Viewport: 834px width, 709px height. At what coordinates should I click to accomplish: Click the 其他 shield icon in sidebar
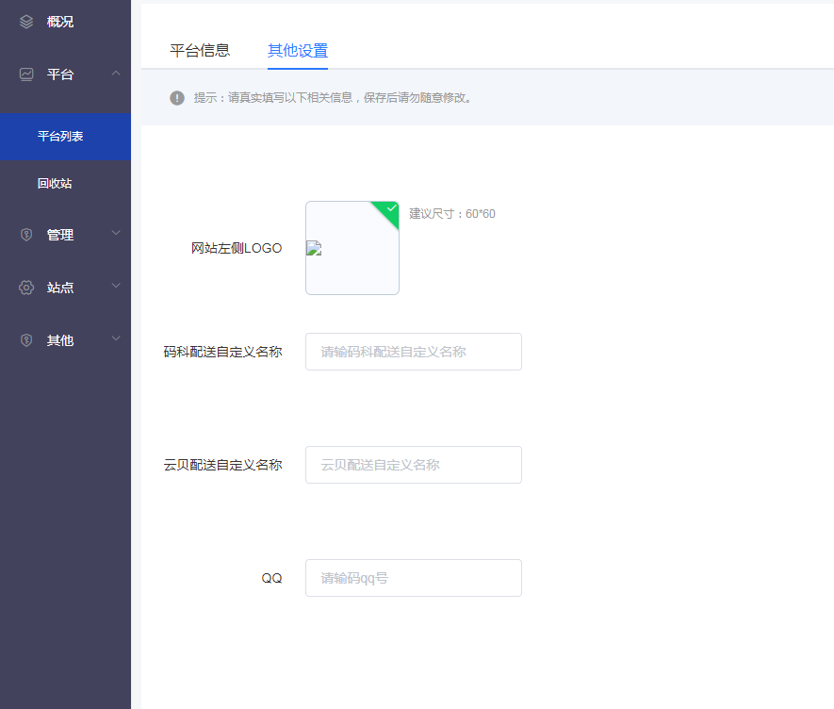(26, 340)
